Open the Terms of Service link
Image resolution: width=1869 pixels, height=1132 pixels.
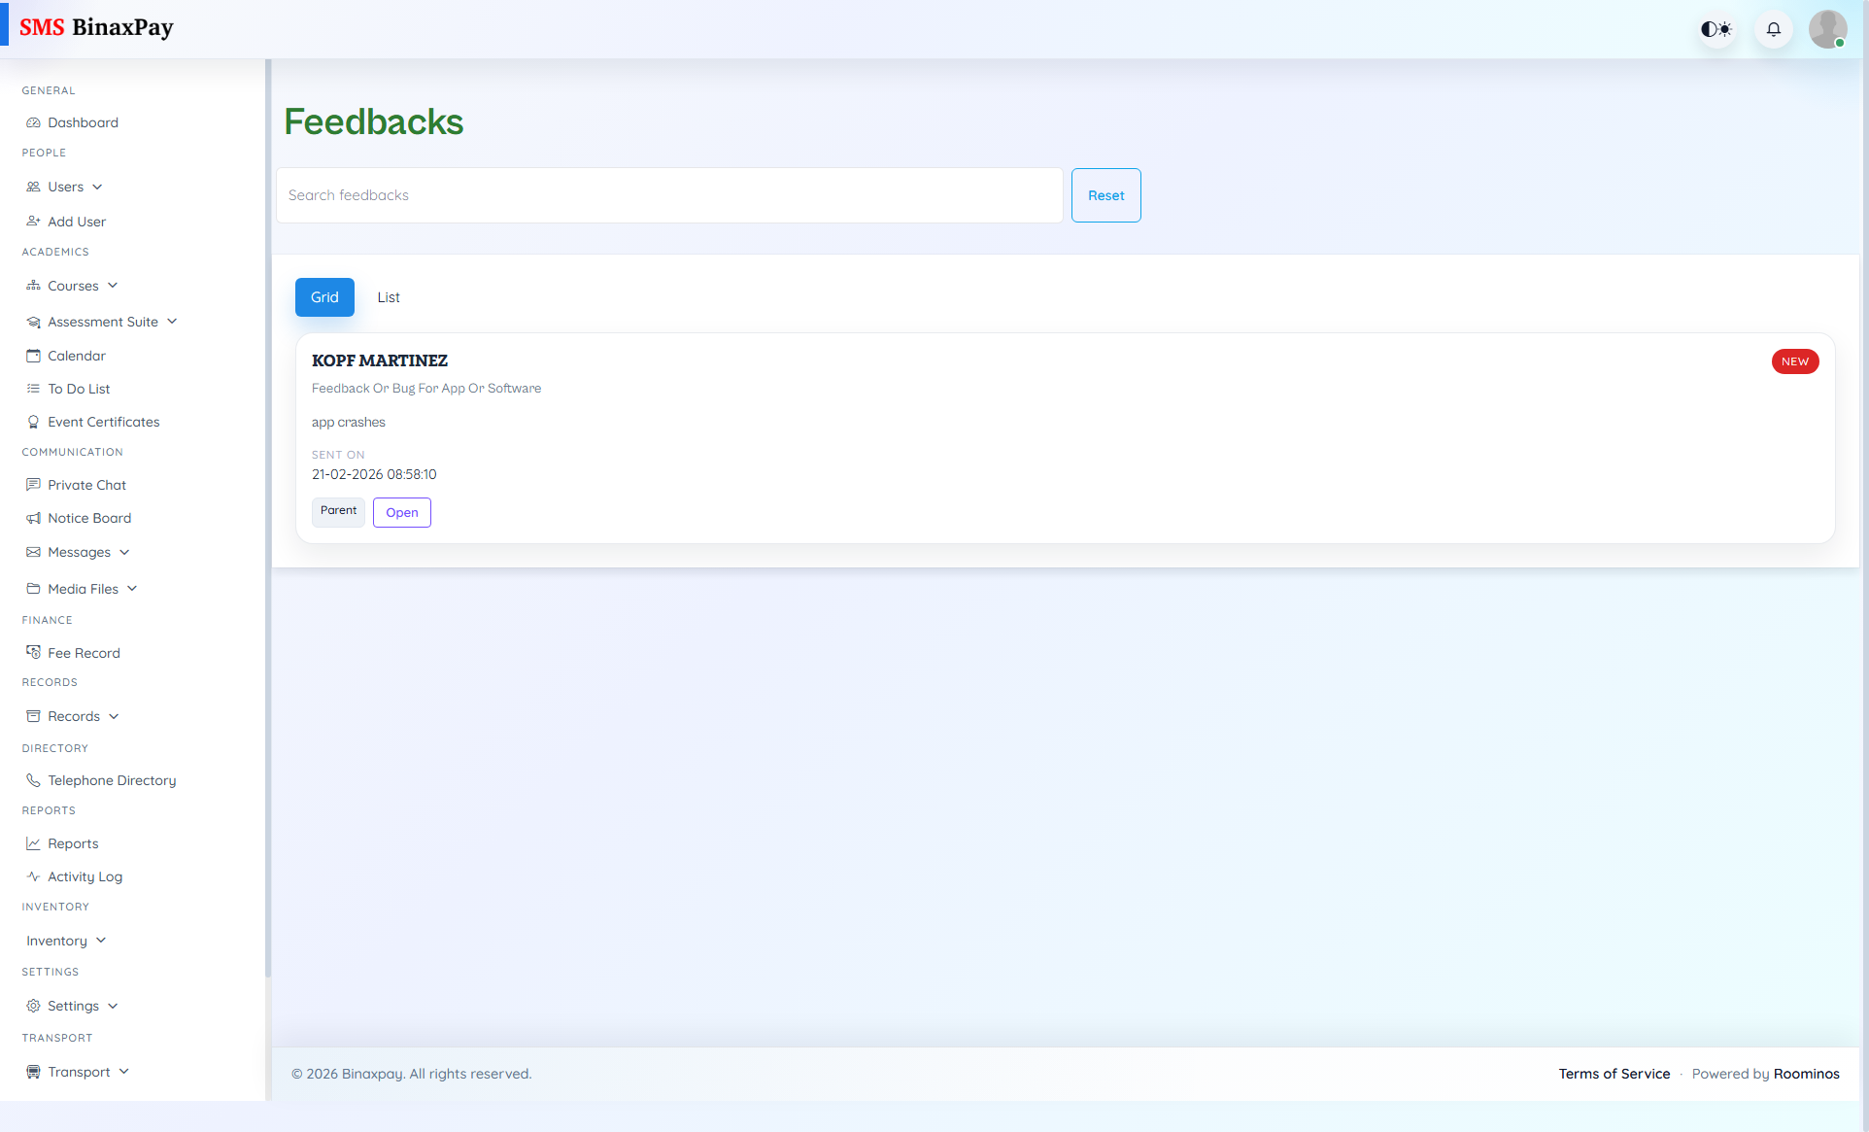(1614, 1074)
